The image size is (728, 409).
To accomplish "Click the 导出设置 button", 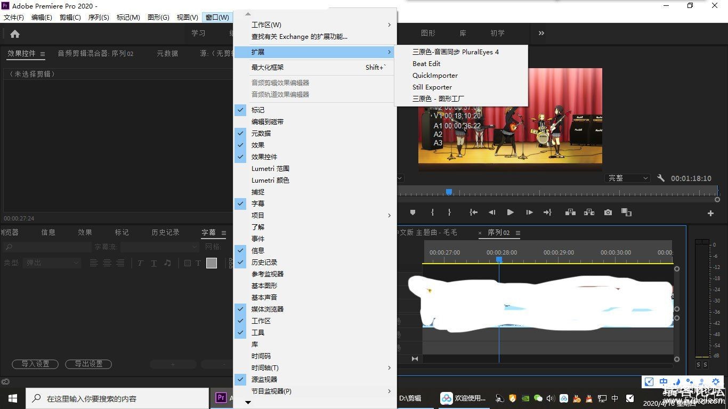I will (x=88, y=364).
